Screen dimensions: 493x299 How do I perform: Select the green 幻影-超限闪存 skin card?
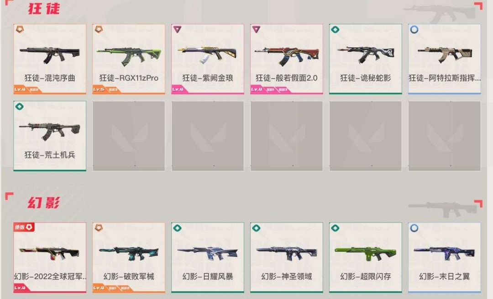coord(365,257)
